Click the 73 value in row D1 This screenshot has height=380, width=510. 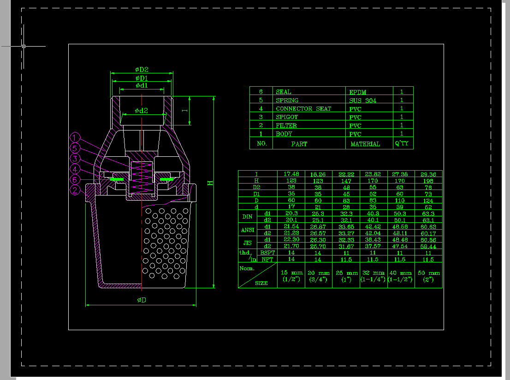pyautogui.click(x=428, y=194)
